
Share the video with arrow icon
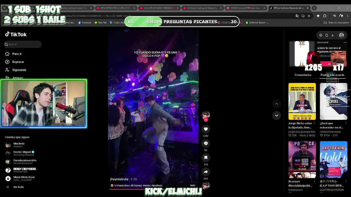[206, 172]
